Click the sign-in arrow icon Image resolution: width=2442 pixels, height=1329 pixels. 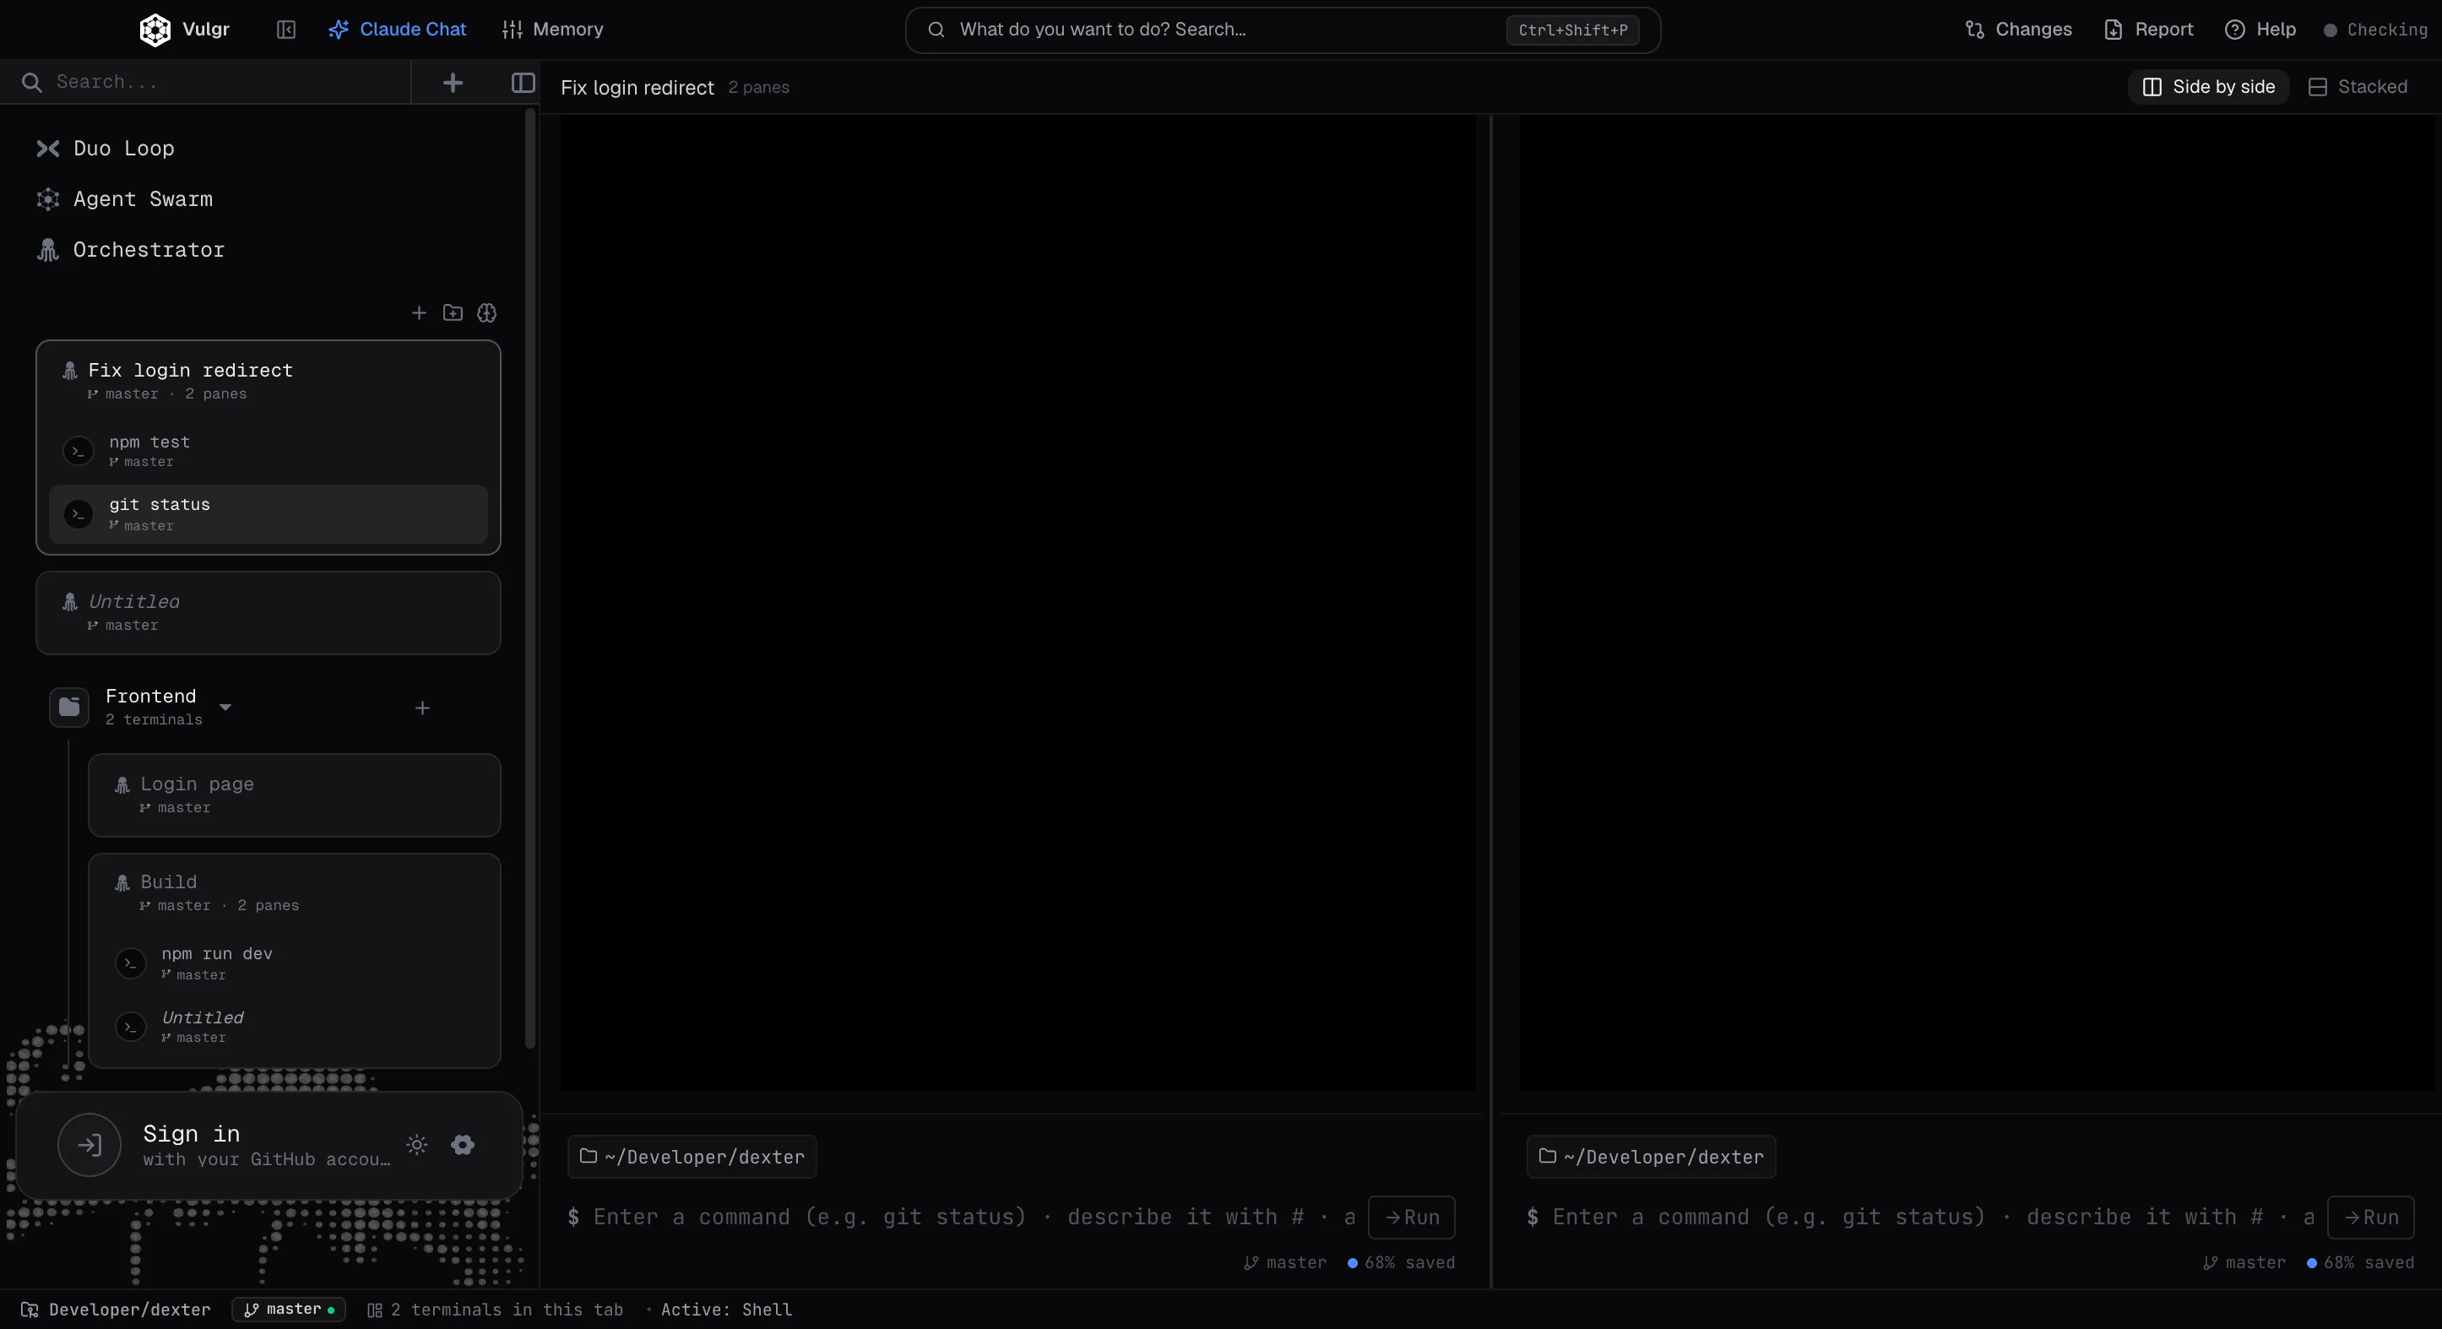click(x=90, y=1145)
